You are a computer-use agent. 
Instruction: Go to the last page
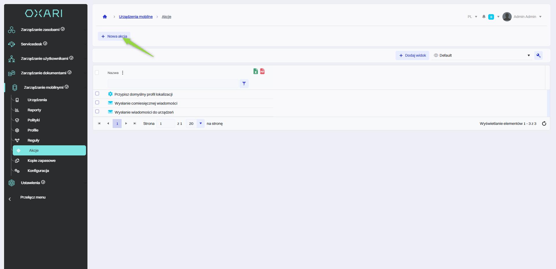point(135,124)
